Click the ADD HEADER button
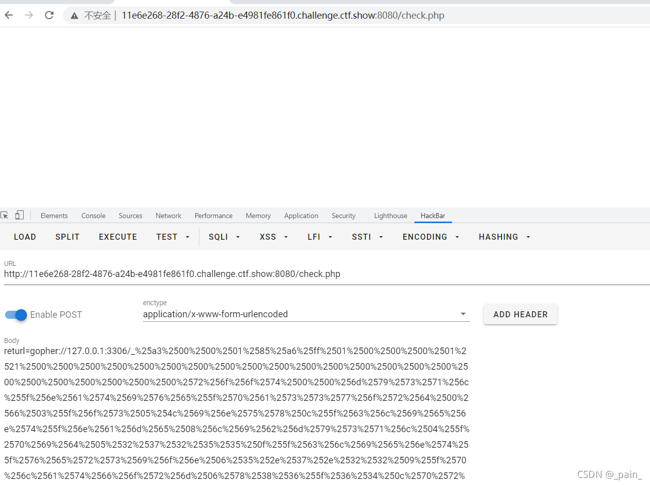This screenshot has height=485, width=650. (x=520, y=314)
